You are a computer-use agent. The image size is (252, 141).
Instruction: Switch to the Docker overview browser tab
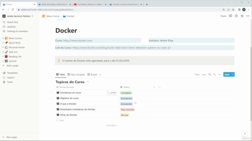click(x=126, y=4)
